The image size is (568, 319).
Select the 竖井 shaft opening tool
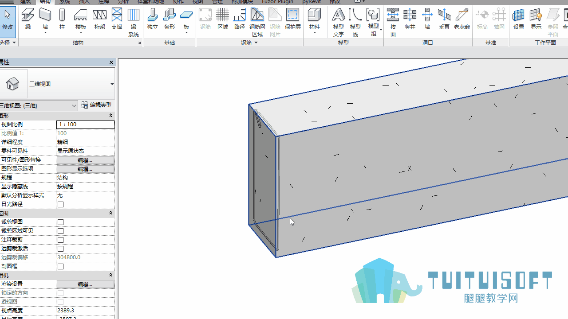tap(410, 19)
